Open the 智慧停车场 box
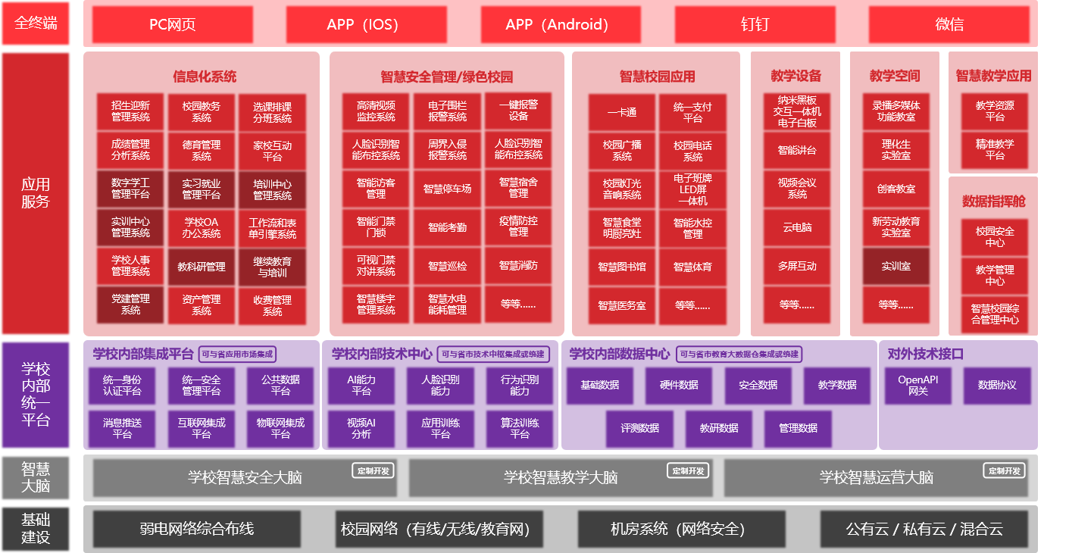The height and width of the screenshot is (553, 1069). pyautogui.click(x=447, y=189)
